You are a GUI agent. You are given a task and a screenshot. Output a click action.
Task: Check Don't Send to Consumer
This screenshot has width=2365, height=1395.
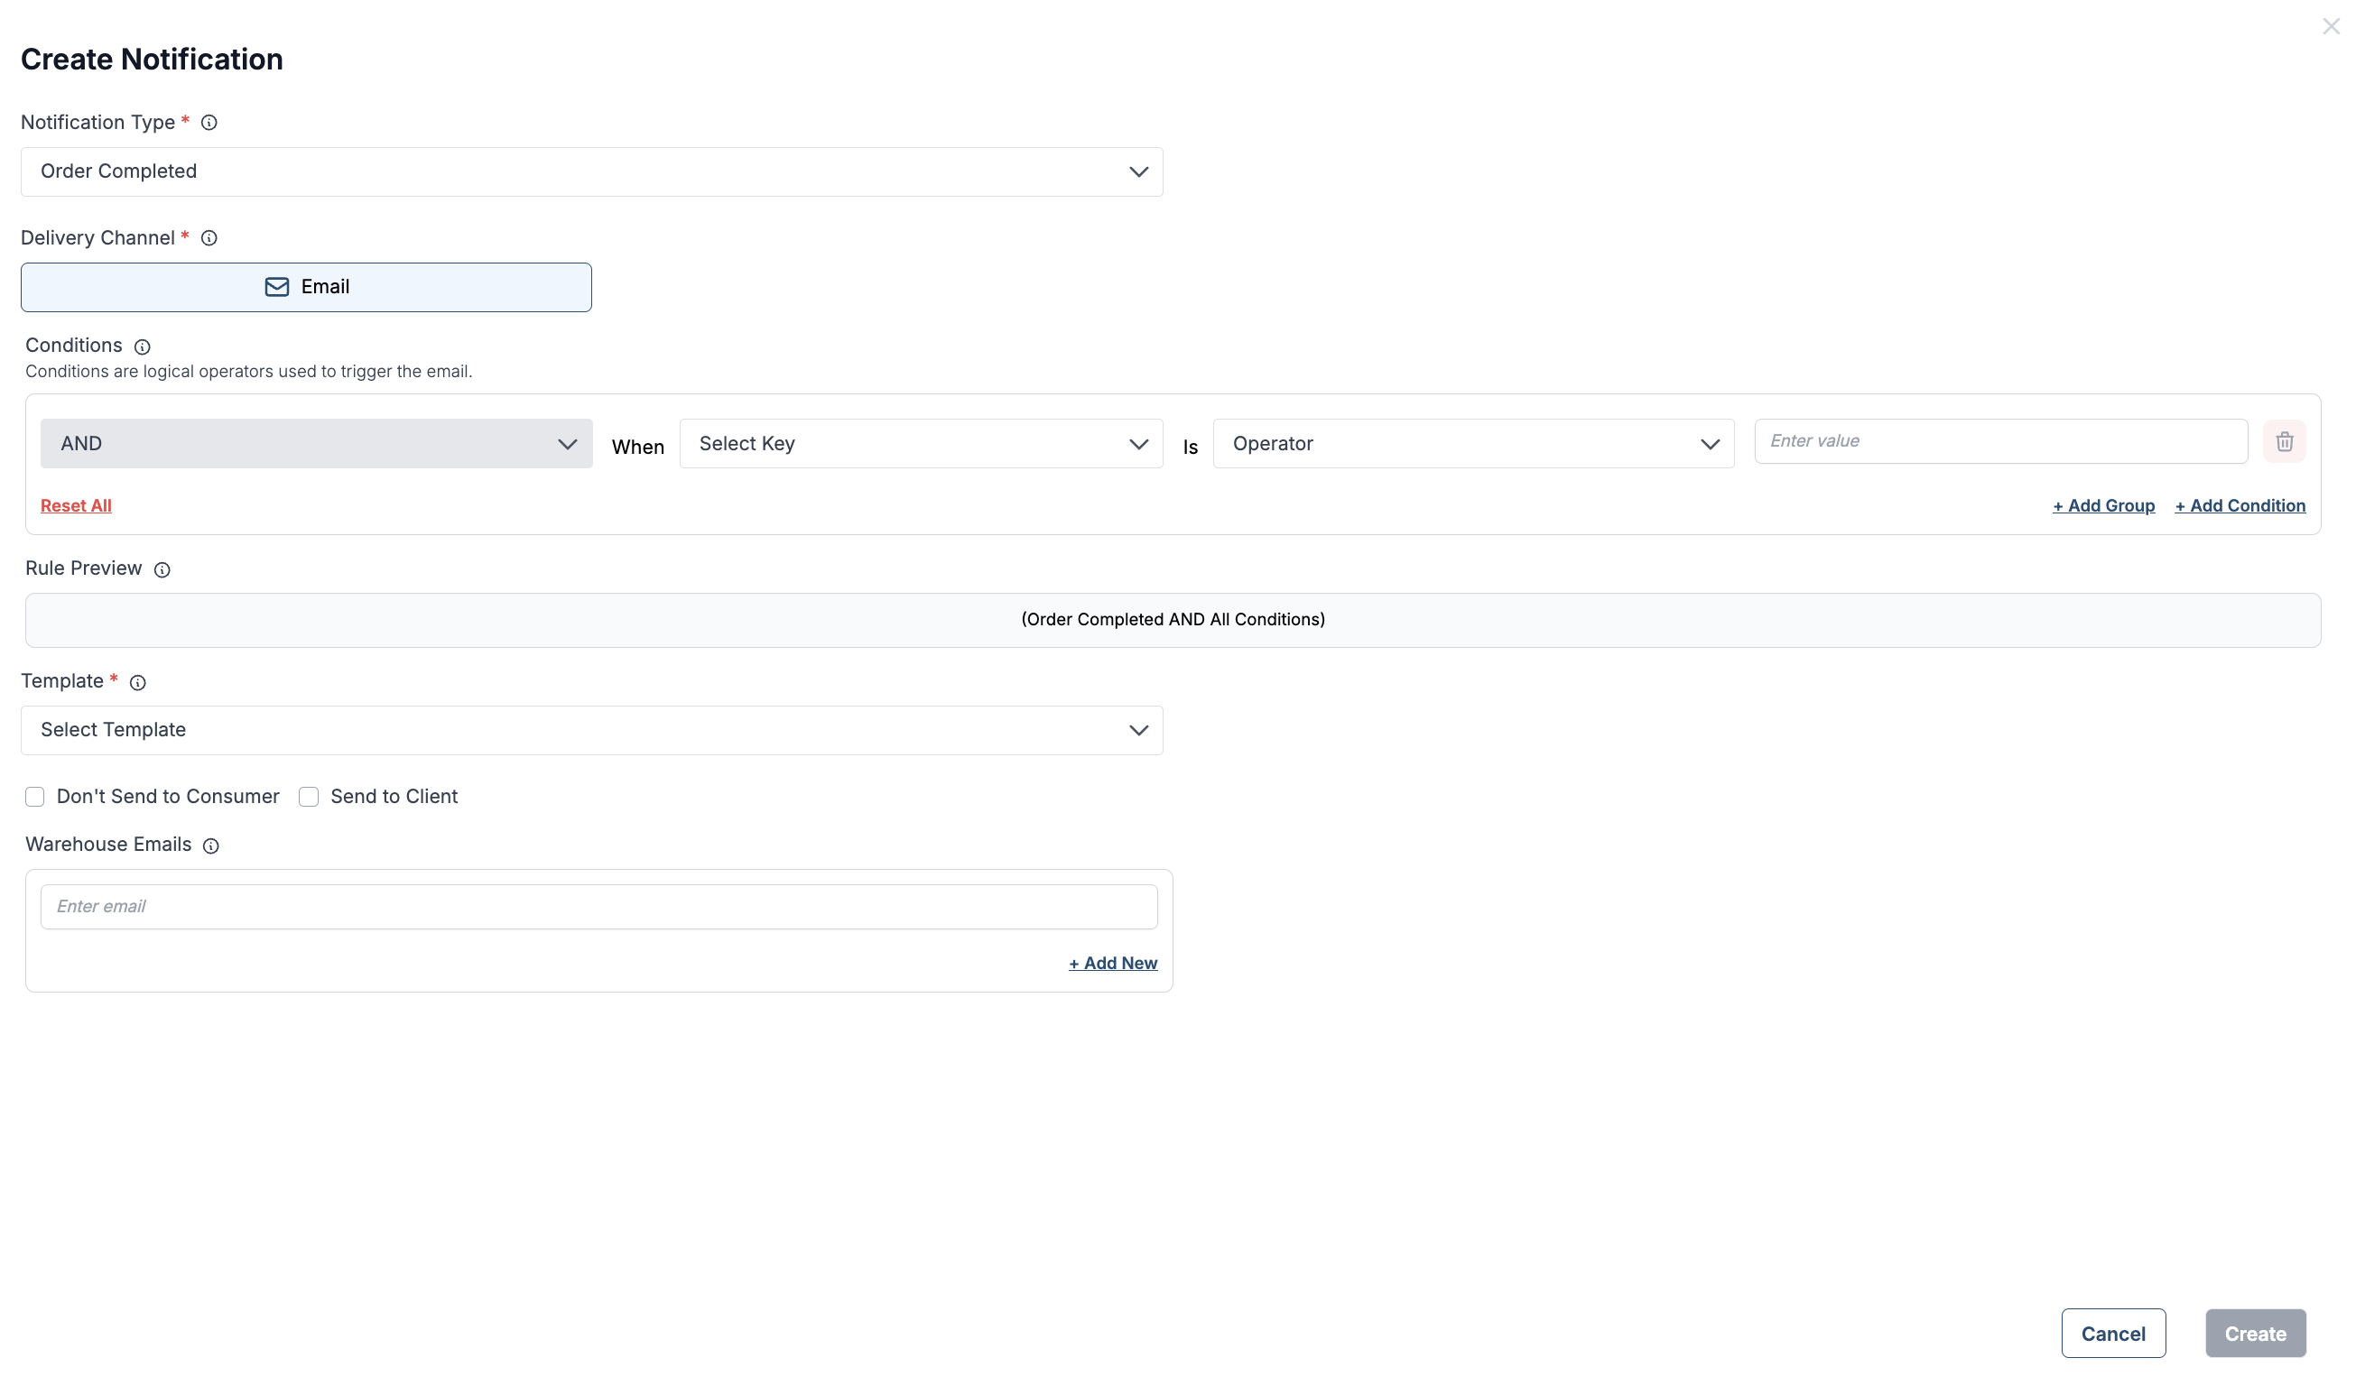coord(35,796)
